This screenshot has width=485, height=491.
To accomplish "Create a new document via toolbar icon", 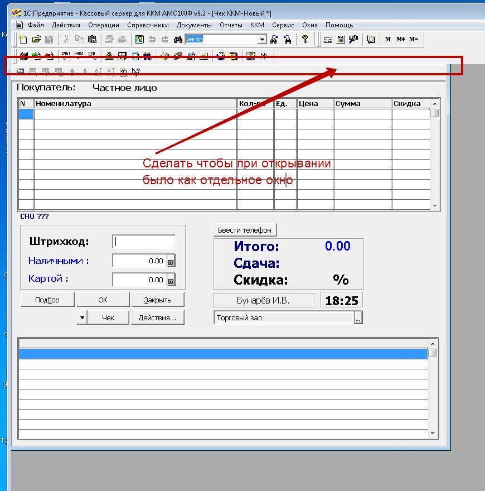I will [x=23, y=39].
